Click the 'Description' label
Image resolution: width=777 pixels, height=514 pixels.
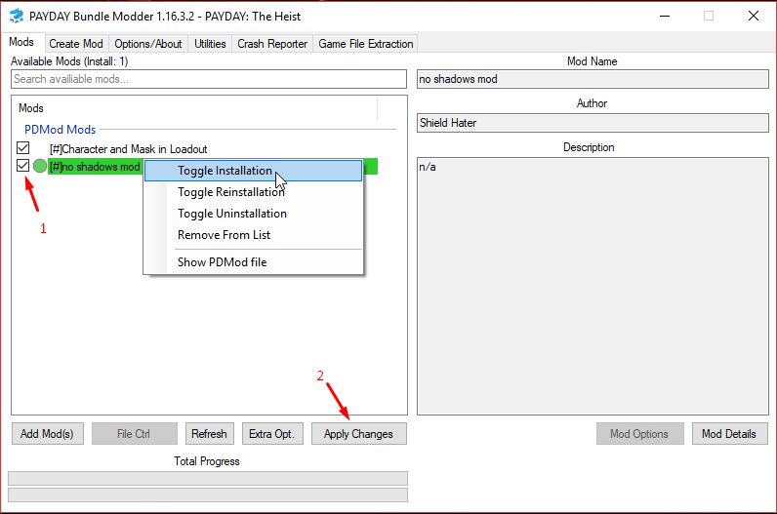coord(589,147)
